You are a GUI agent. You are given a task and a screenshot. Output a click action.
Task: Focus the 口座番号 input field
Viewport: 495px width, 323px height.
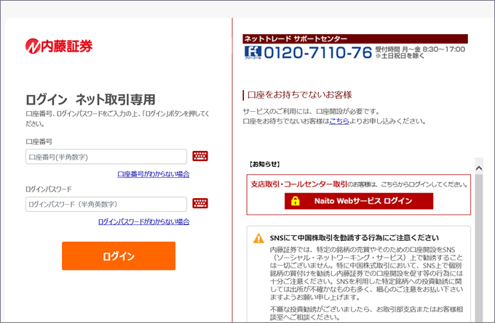point(106,157)
